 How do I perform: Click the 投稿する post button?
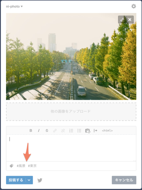[16, 180]
